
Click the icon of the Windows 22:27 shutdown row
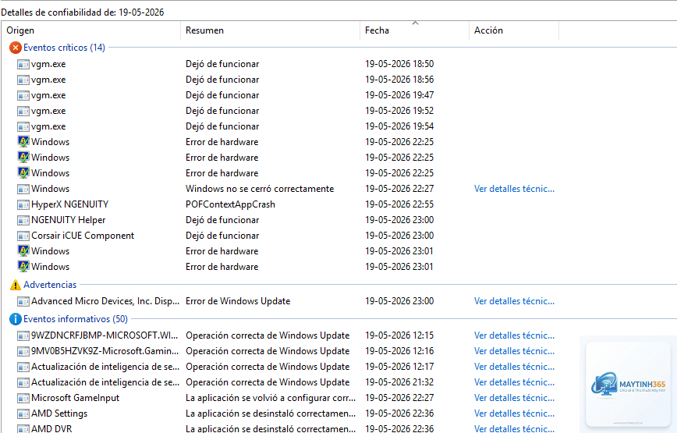[x=23, y=189]
